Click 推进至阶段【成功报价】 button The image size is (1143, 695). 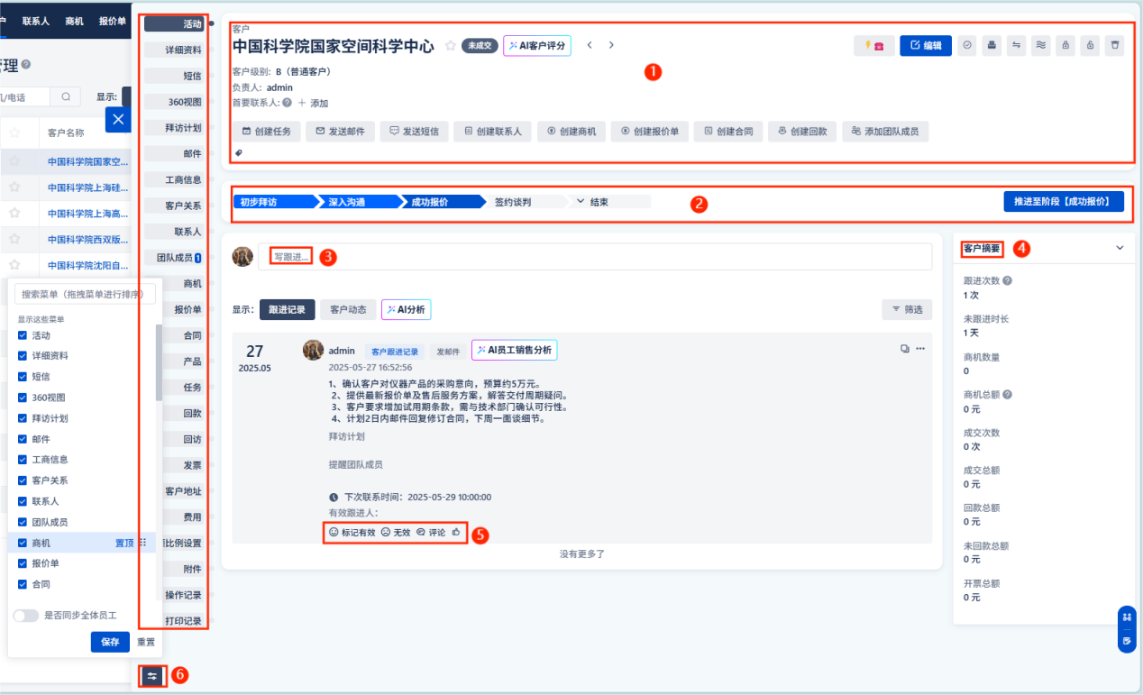[1064, 201]
